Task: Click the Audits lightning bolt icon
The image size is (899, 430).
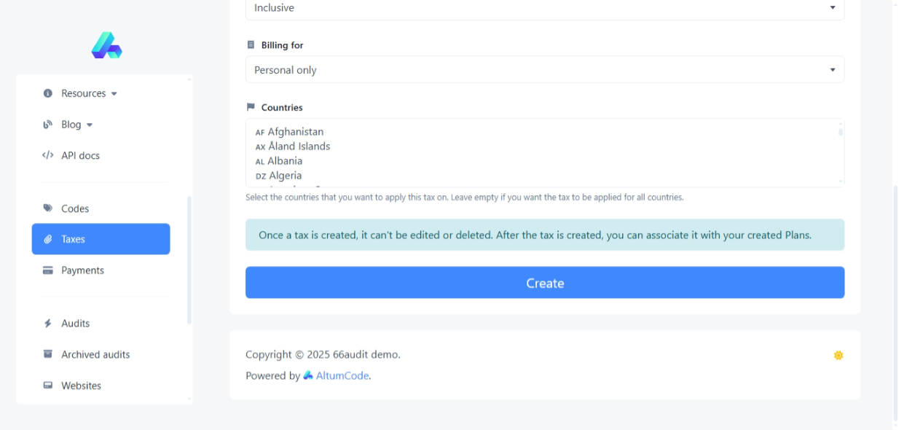Action: pyautogui.click(x=48, y=324)
